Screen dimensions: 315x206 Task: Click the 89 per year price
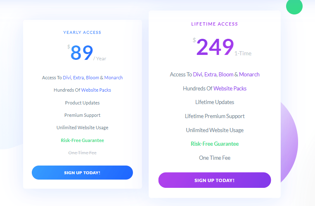click(87, 53)
